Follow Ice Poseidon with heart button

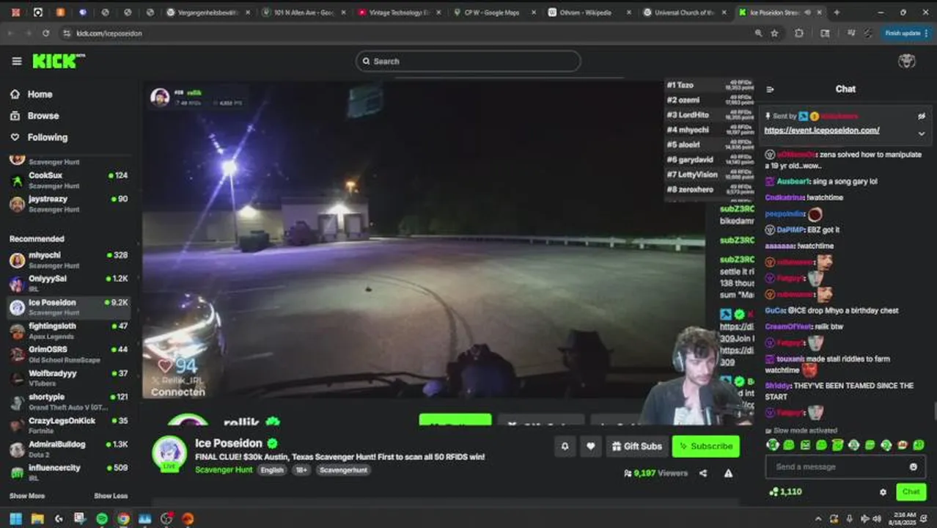[x=590, y=446]
